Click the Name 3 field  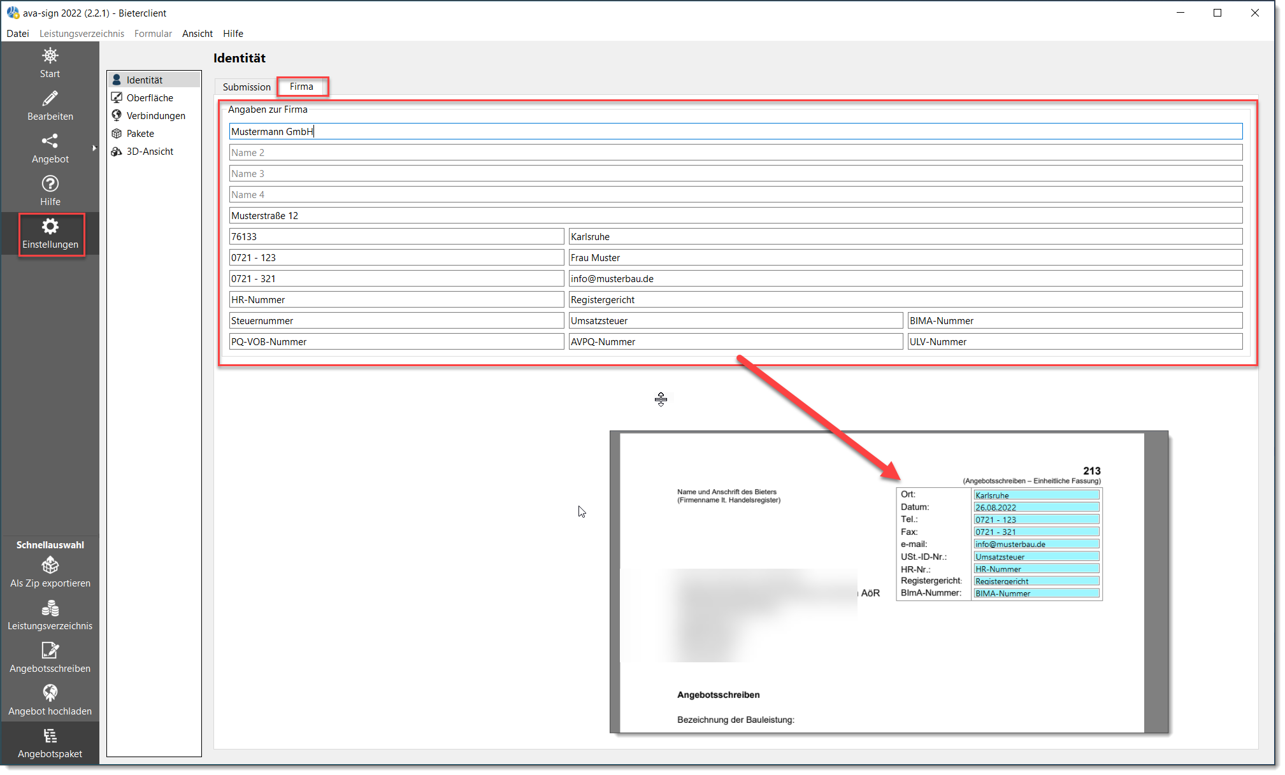coord(736,173)
